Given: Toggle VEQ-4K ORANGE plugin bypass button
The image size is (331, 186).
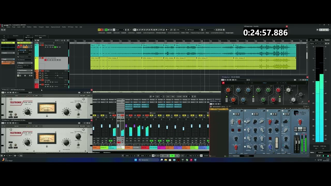Looking at the screenshot, I should [x=222, y=80].
